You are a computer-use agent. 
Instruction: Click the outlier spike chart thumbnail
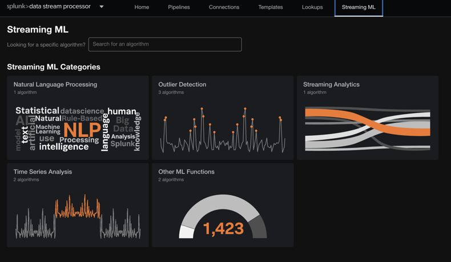click(223, 130)
